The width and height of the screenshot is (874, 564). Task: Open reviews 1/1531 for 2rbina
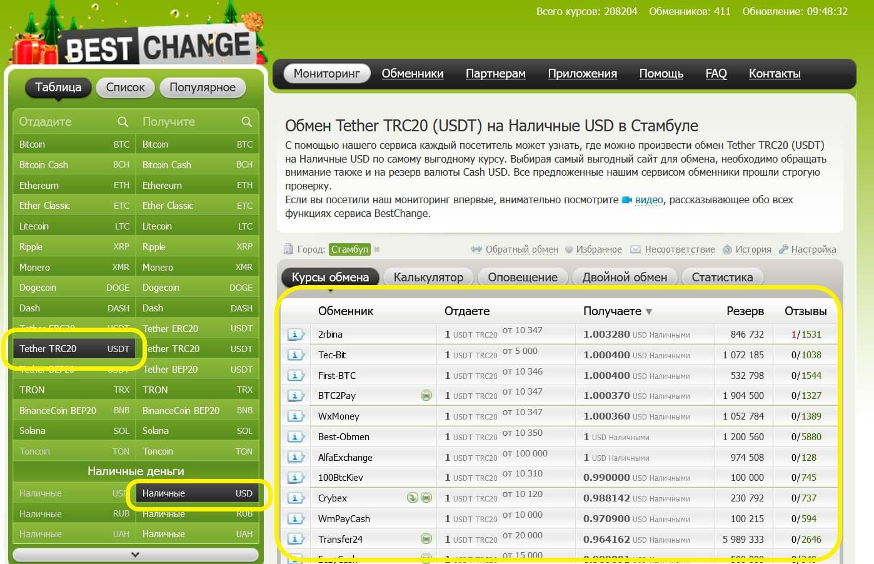pos(806,335)
